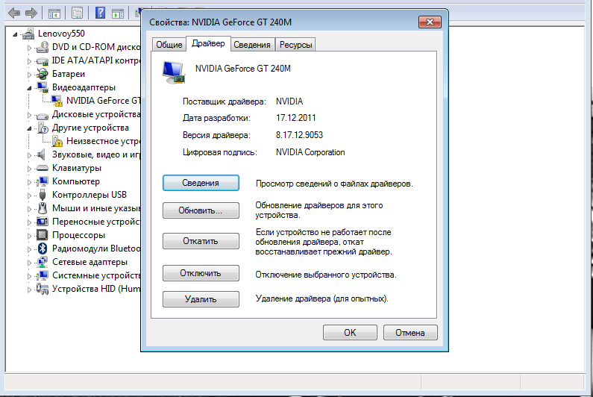Click the Звуковые speaker icon
This screenshot has height=397, width=593.
tap(42, 154)
